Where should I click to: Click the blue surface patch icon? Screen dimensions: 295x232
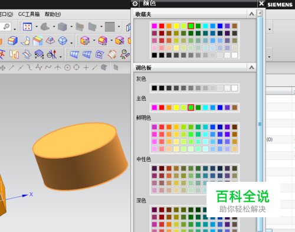(74, 54)
